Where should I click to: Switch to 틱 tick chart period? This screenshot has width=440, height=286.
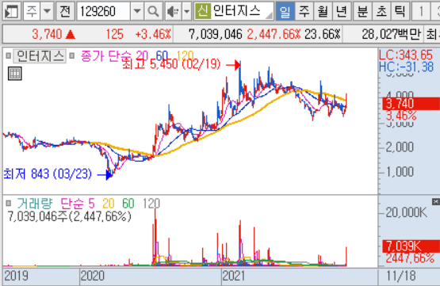pyautogui.click(x=400, y=12)
